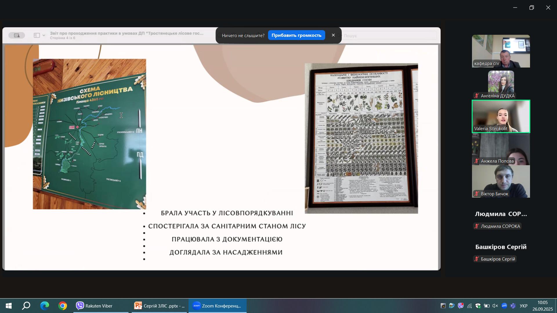
Task: Dismiss the volume notification popup
Action: (333, 35)
